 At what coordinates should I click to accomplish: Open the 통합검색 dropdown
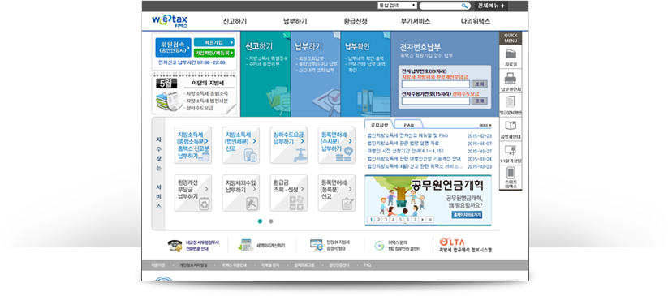(x=397, y=6)
